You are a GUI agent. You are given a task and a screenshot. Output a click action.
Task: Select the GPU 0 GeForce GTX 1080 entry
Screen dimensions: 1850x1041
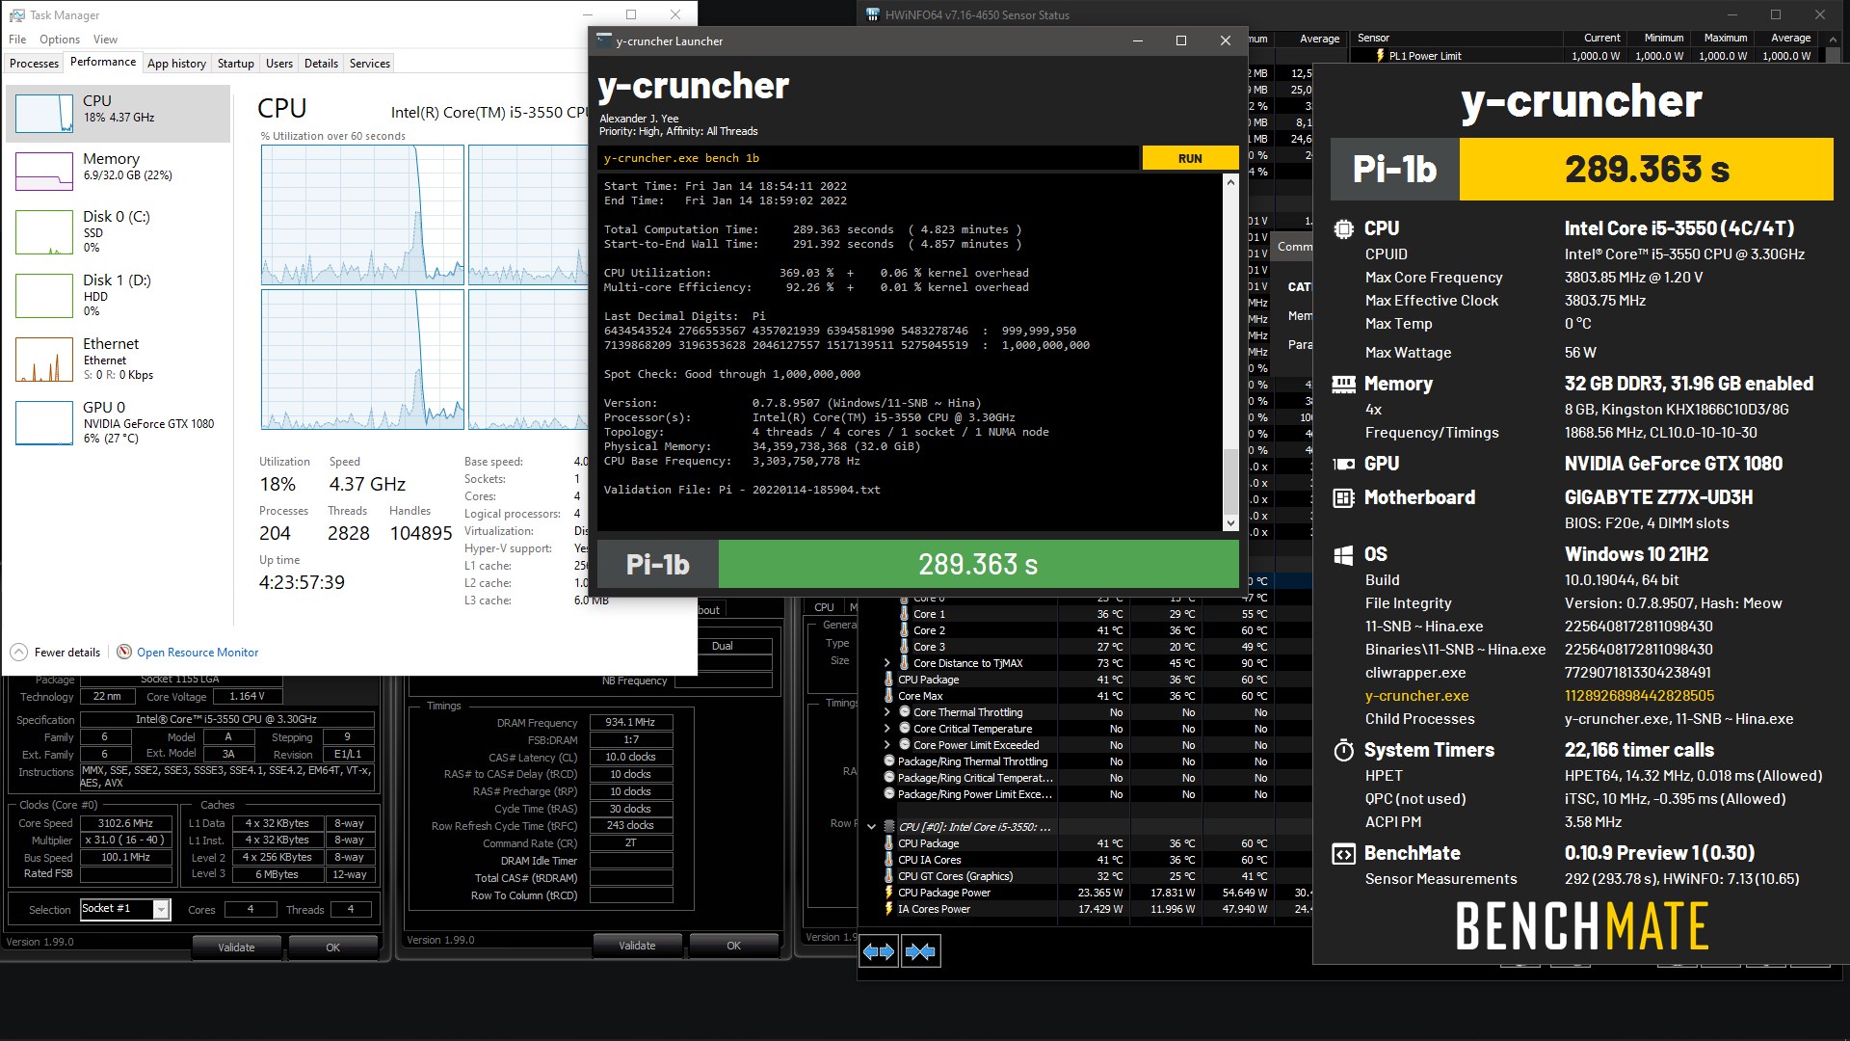pyautogui.click(x=118, y=422)
